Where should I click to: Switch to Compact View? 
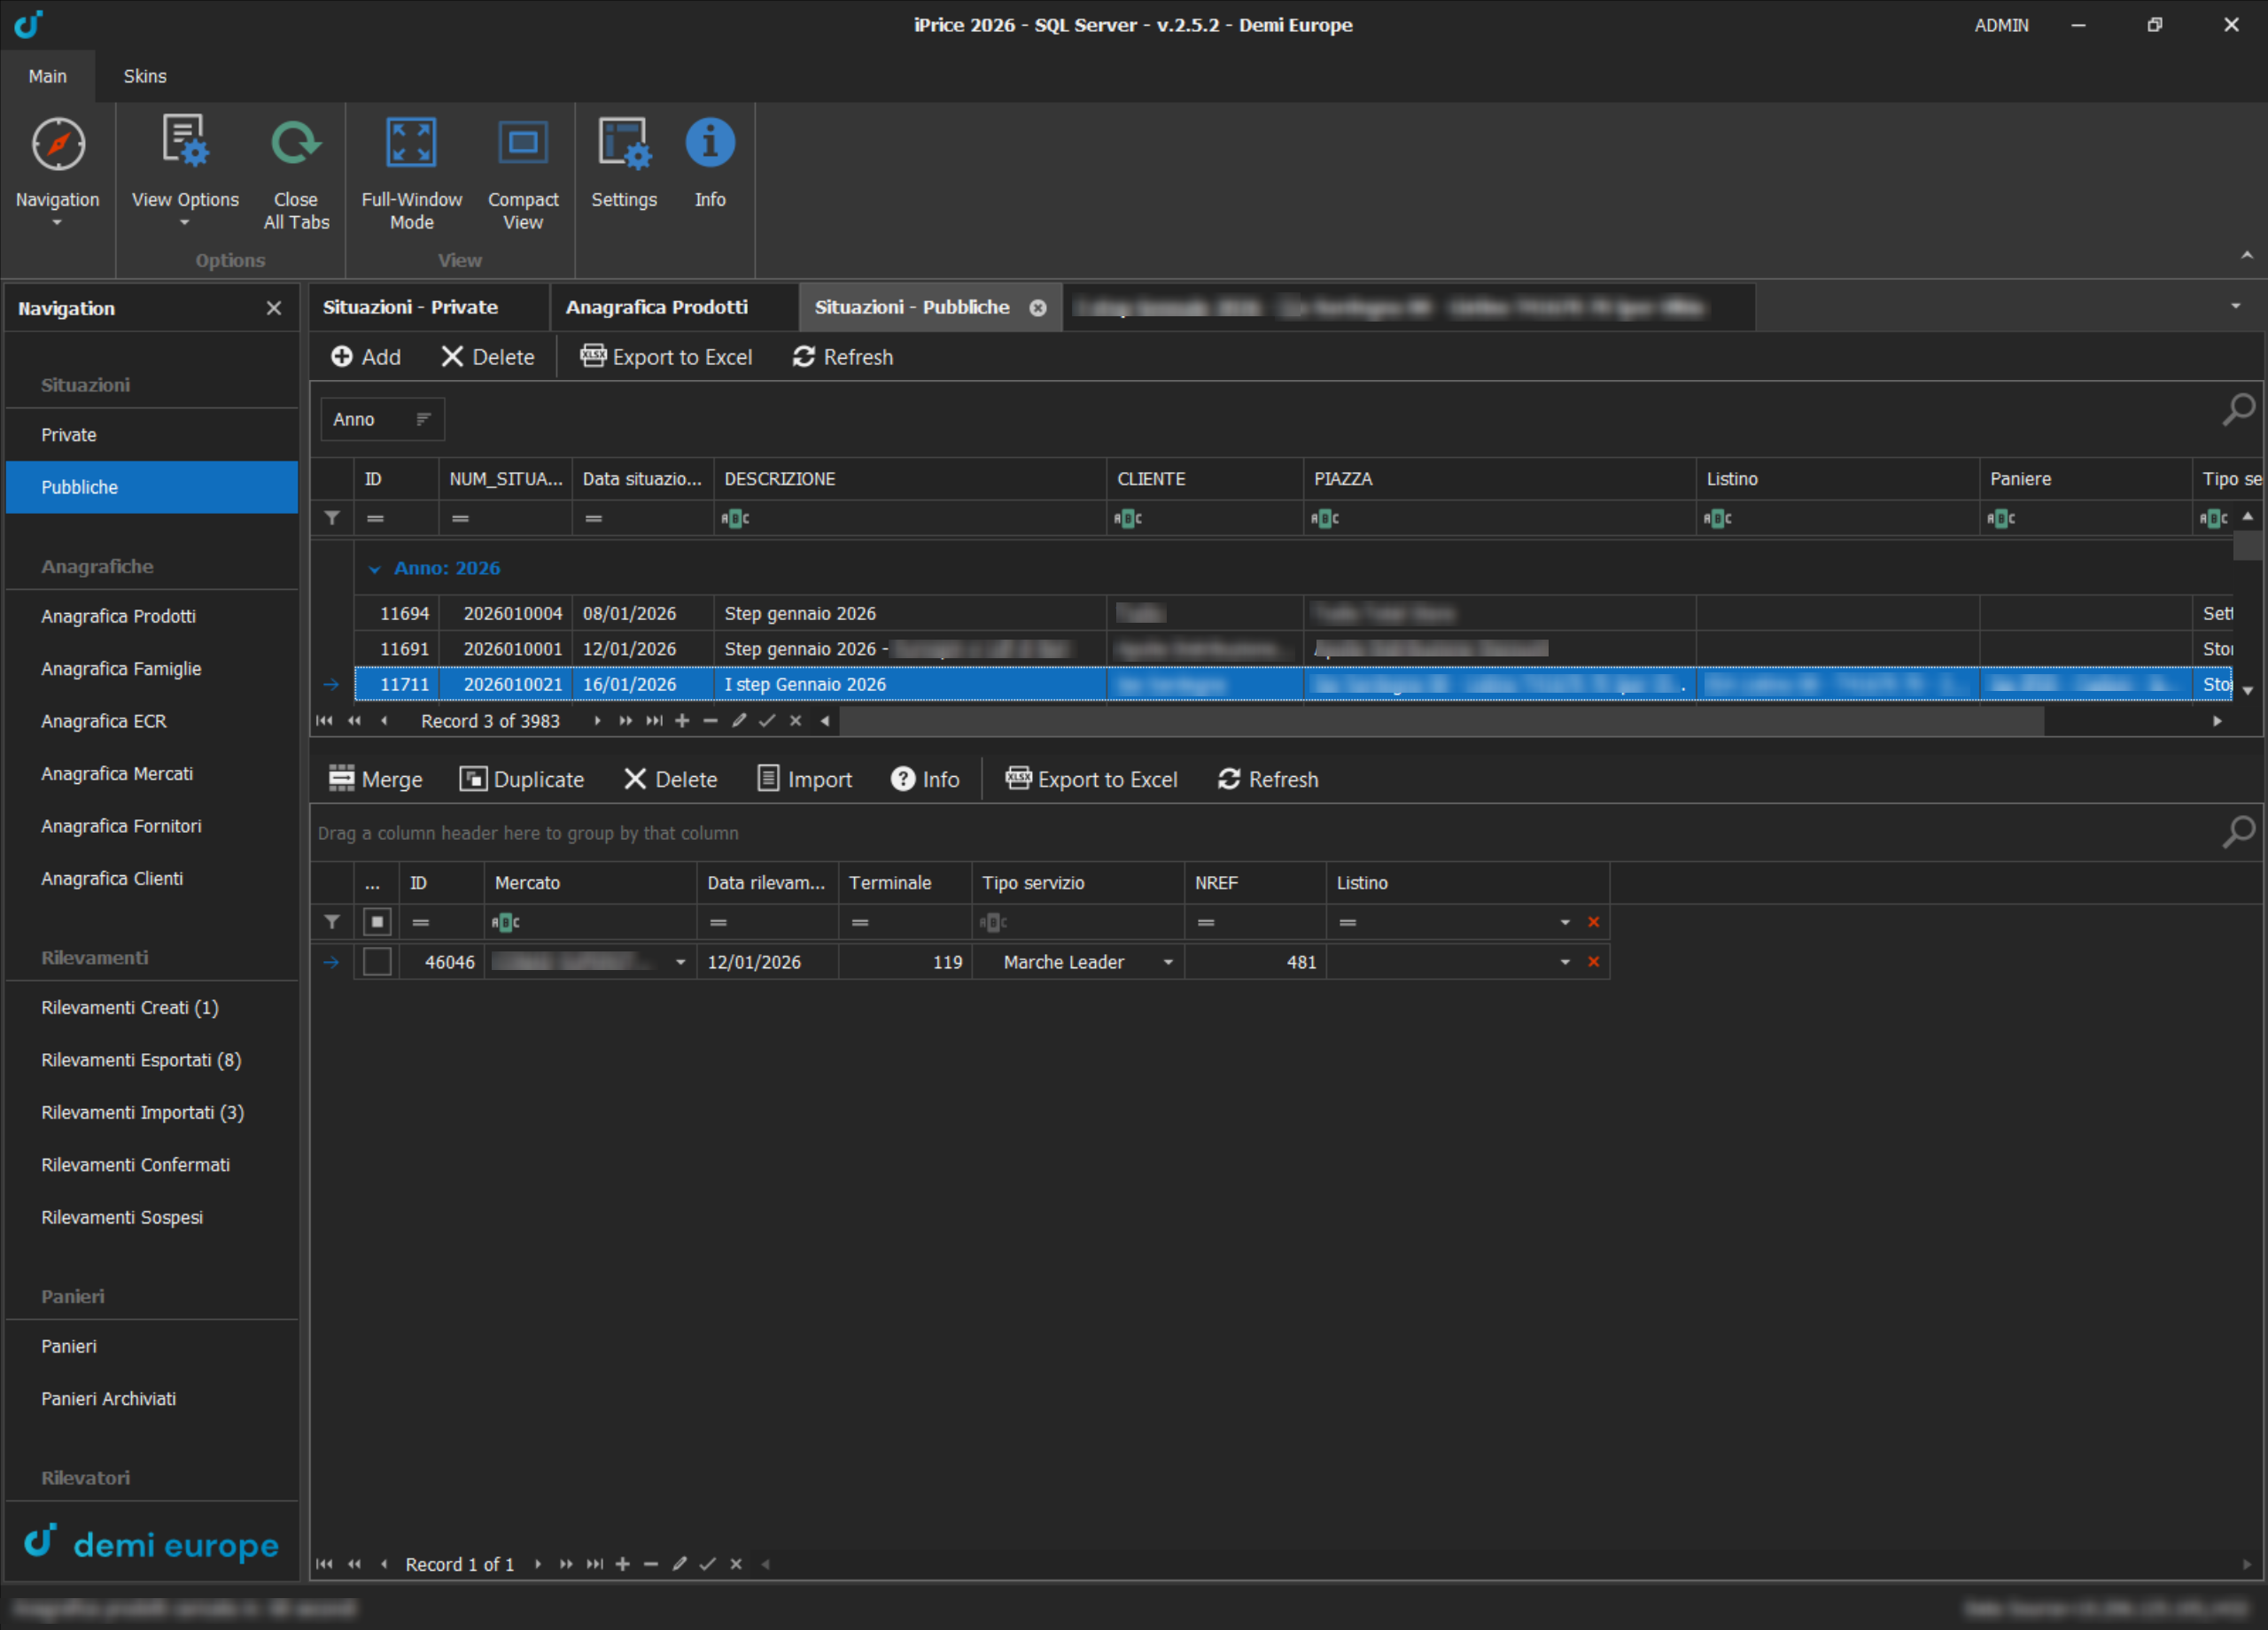[x=523, y=172]
